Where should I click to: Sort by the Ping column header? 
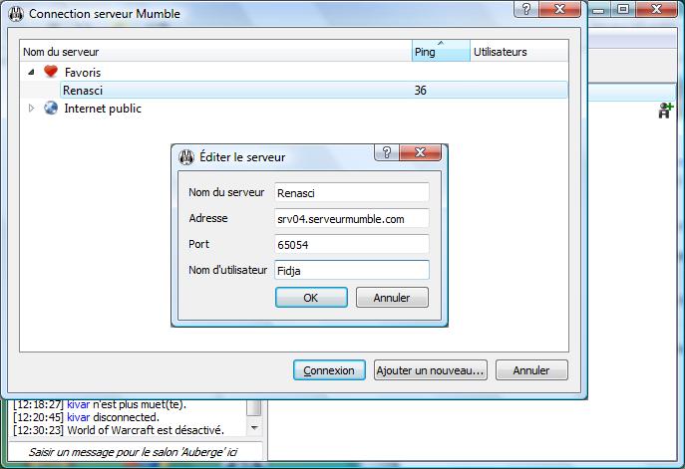tap(441, 51)
